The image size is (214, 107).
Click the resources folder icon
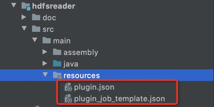(57, 75)
